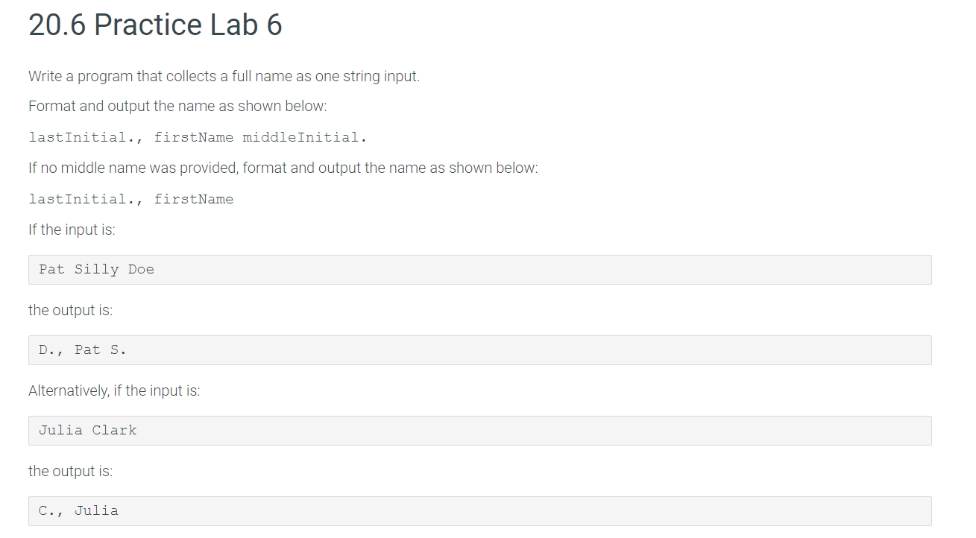The height and width of the screenshot is (538, 976).
Task: Click the first 'the output is:' label
Action: (70, 311)
